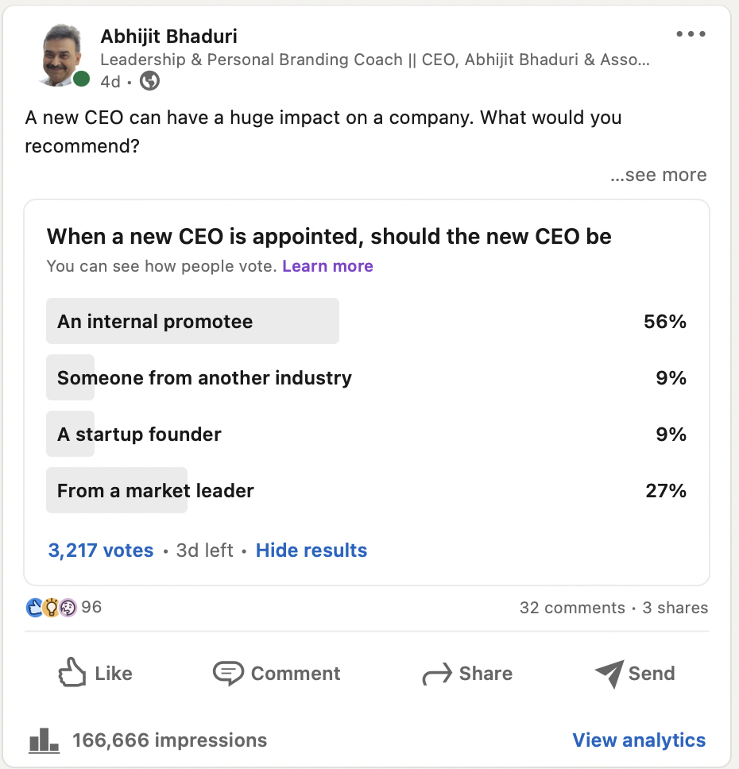Open the three-dots post options menu
739x769 pixels.
691,34
